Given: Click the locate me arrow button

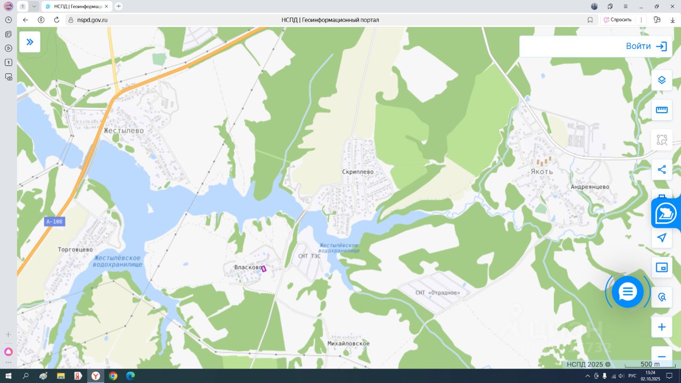Looking at the screenshot, I should coord(662,238).
